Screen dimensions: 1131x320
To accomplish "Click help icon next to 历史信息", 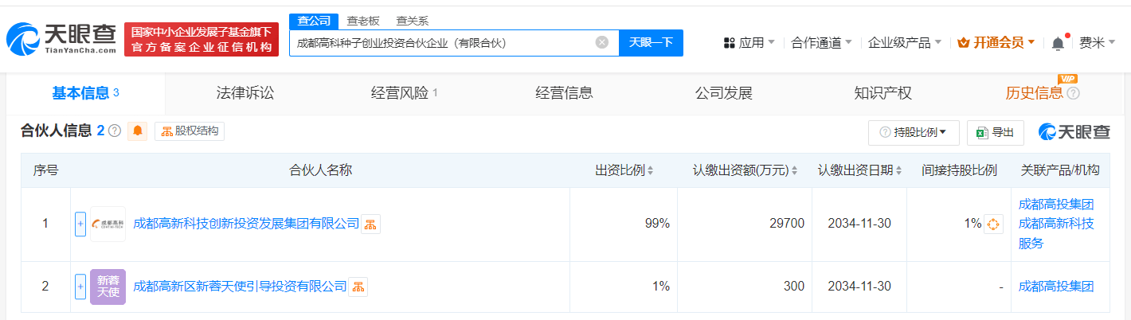I will (x=1073, y=93).
